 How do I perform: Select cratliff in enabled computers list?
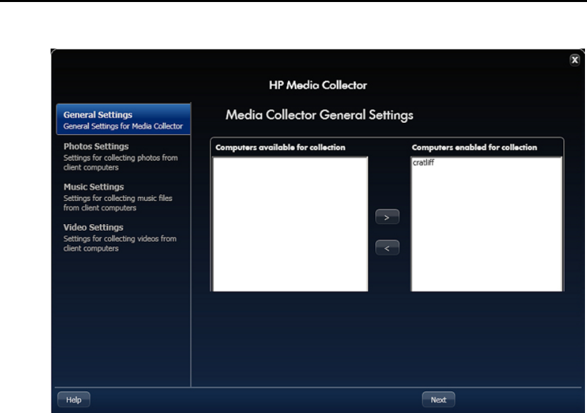pyautogui.click(x=423, y=163)
